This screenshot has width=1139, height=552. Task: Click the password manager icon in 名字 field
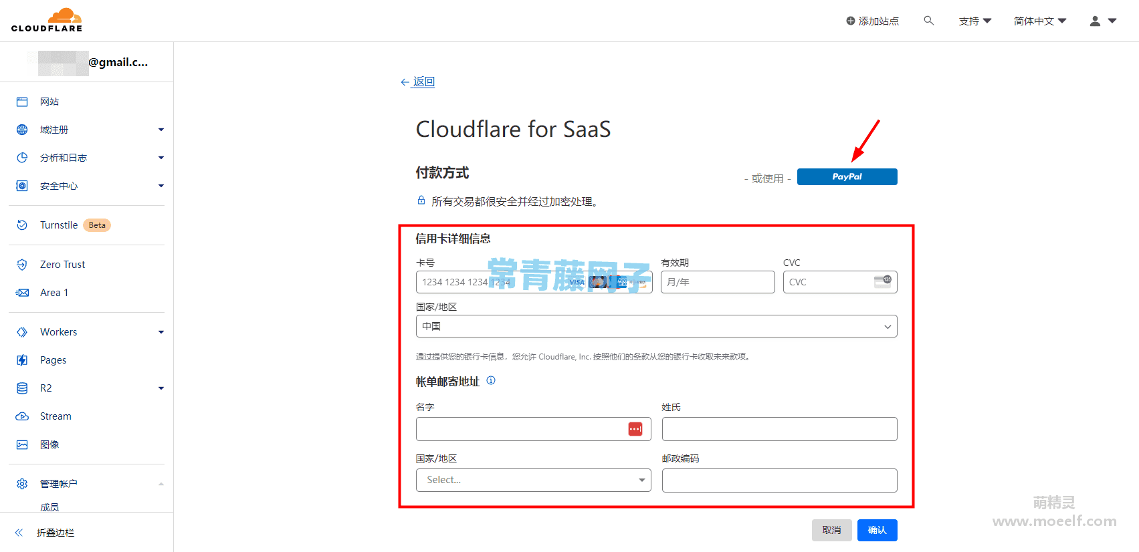(635, 429)
